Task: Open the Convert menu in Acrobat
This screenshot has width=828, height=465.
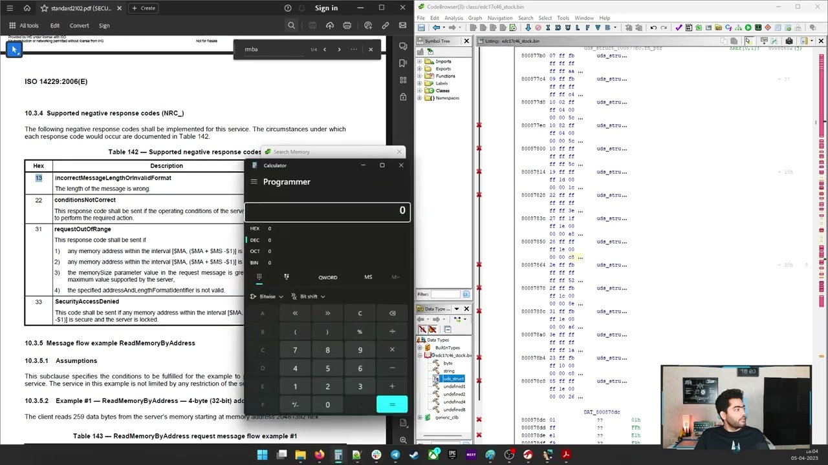Action: pyautogui.click(x=79, y=26)
